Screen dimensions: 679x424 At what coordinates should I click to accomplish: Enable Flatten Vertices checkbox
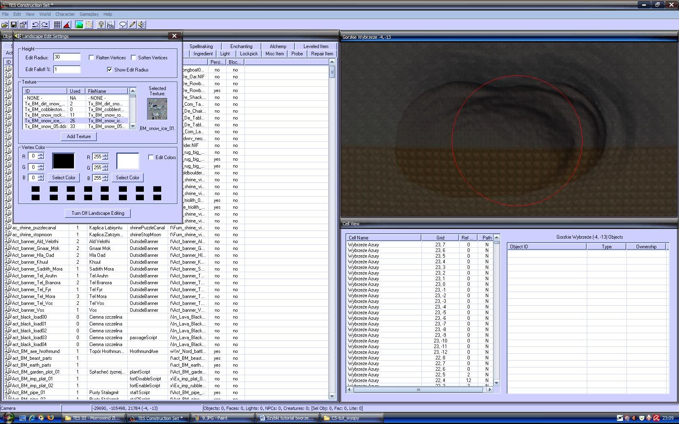point(91,58)
